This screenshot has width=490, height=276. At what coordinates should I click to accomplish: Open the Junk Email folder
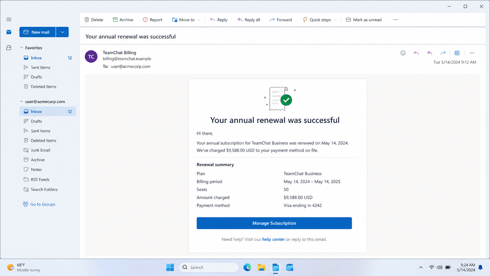click(47, 150)
